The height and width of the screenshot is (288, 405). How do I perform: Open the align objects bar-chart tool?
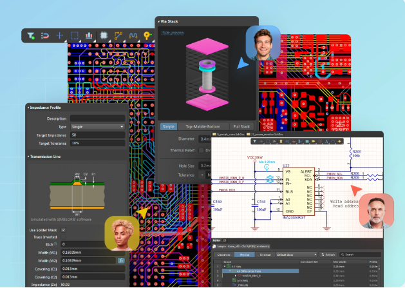coord(89,36)
